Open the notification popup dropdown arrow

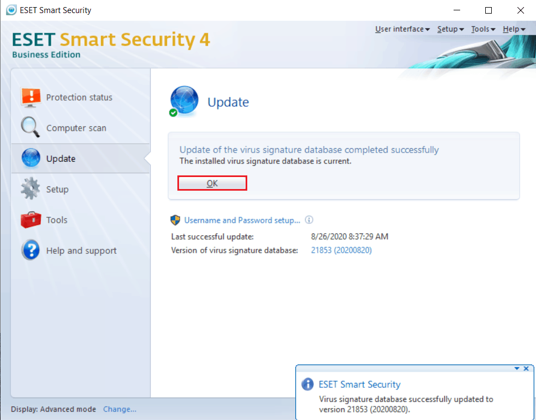[x=517, y=368]
